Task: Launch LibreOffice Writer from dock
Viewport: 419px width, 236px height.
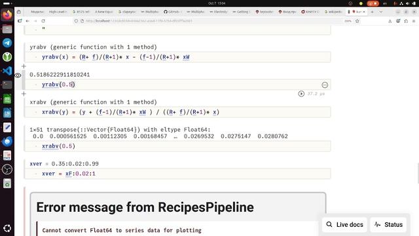Action: click(7, 113)
